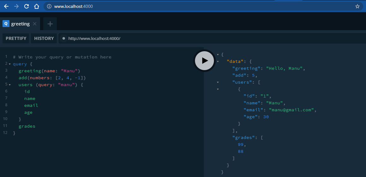Select the greeting query tab
Screen dimensions: 366x177
click(20, 24)
